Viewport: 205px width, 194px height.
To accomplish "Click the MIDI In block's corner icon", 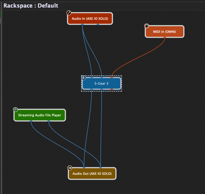I will click(147, 26).
